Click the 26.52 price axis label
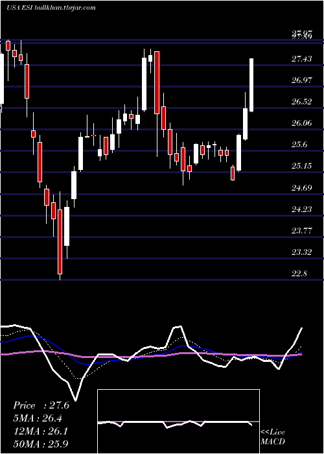 [x=302, y=102]
